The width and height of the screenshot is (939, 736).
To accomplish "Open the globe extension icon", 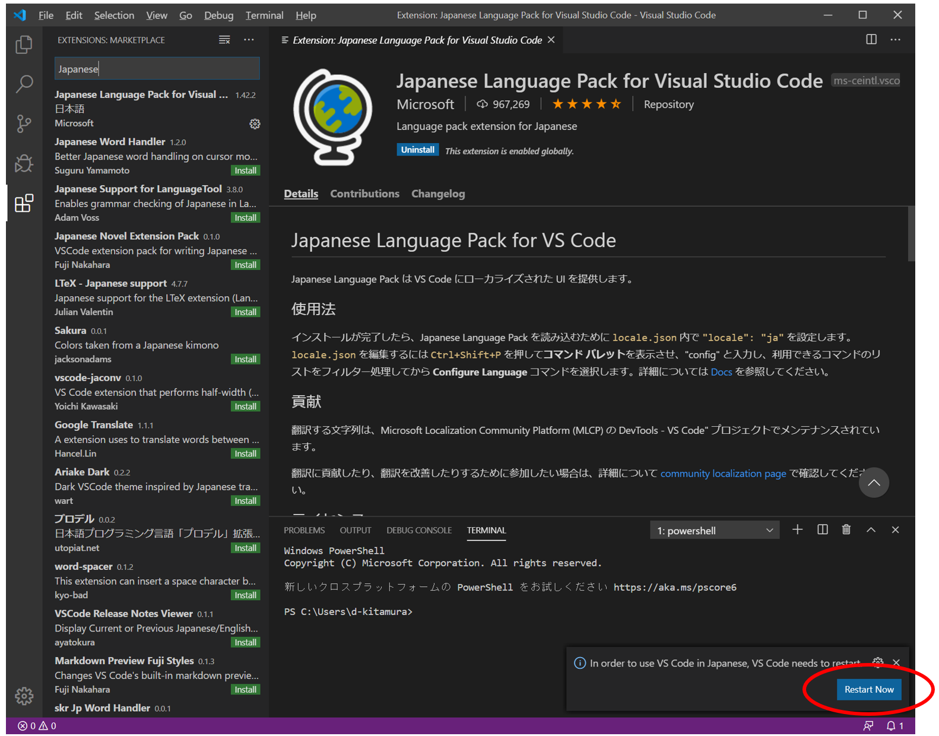I will [x=334, y=117].
